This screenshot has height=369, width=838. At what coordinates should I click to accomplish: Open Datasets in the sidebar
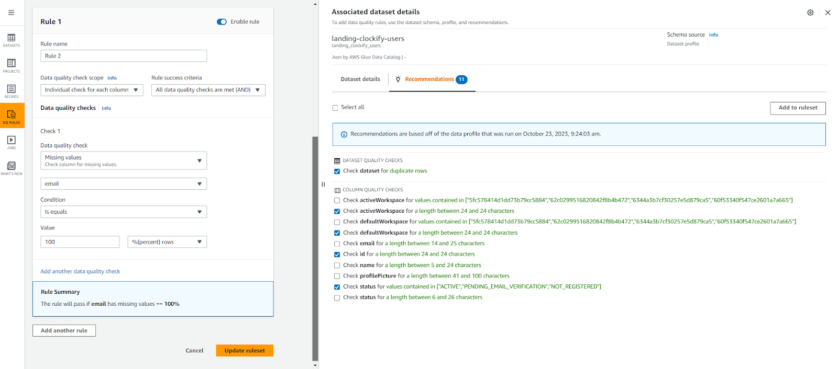(x=12, y=40)
